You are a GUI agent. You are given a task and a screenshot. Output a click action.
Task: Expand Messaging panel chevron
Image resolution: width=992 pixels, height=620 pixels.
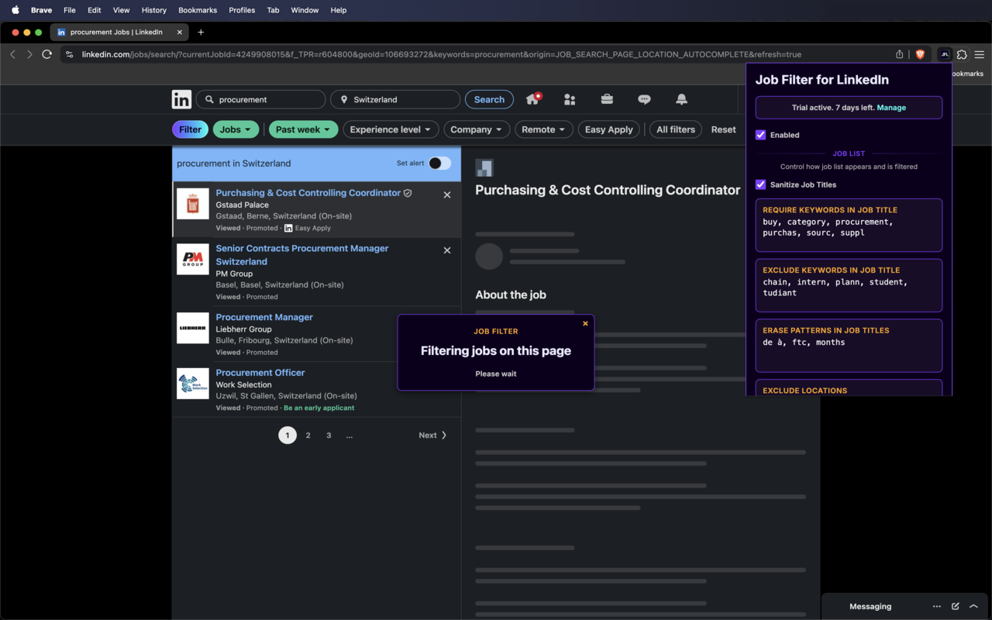coord(974,606)
